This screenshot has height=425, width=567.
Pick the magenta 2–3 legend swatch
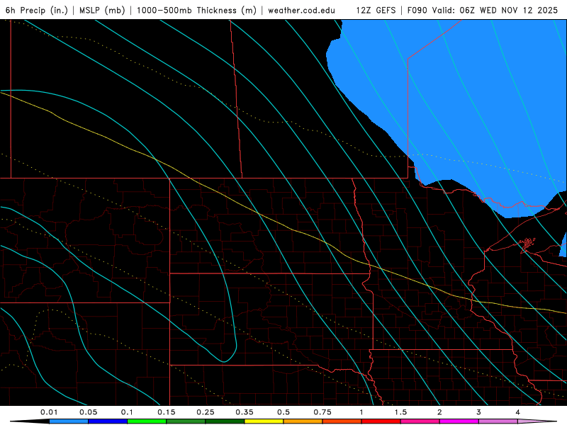pyautogui.click(x=459, y=421)
